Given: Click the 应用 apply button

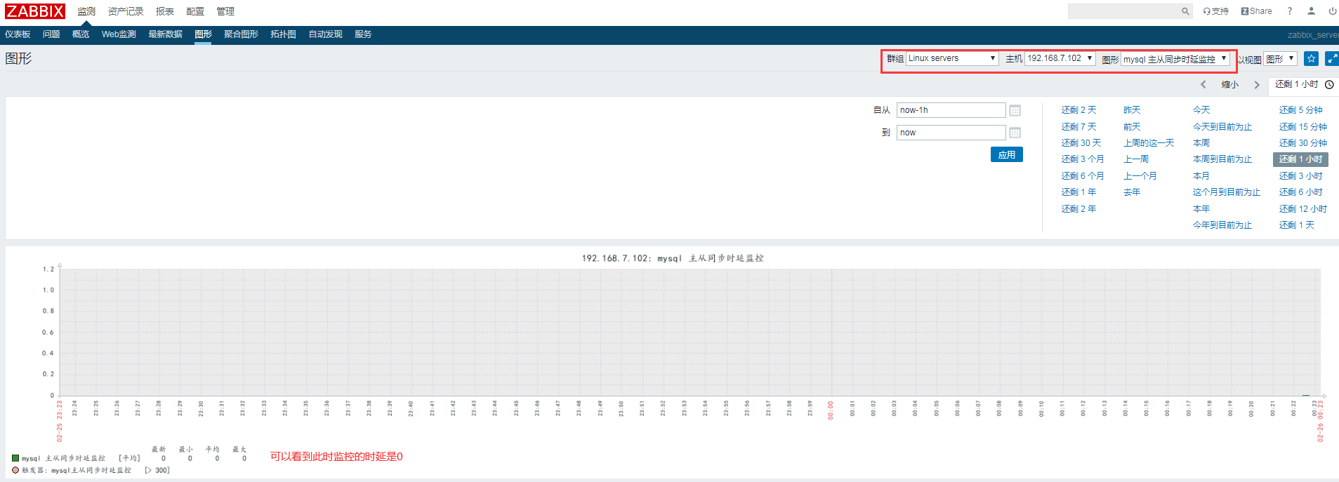Looking at the screenshot, I should (x=1007, y=154).
